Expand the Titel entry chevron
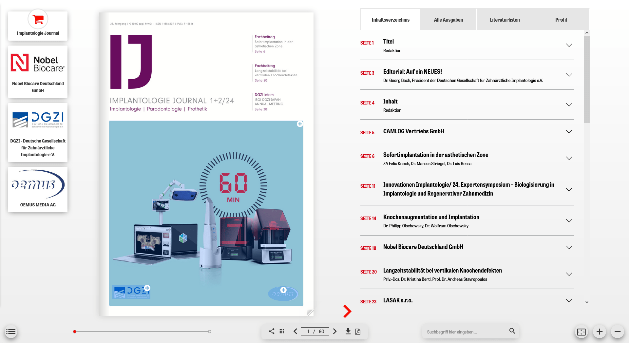The height and width of the screenshot is (343, 629). coord(569,45)
